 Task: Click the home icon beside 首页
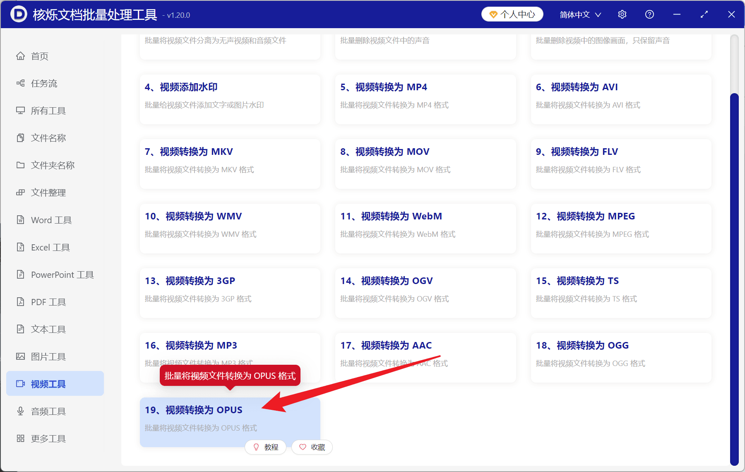coord(20,56)
